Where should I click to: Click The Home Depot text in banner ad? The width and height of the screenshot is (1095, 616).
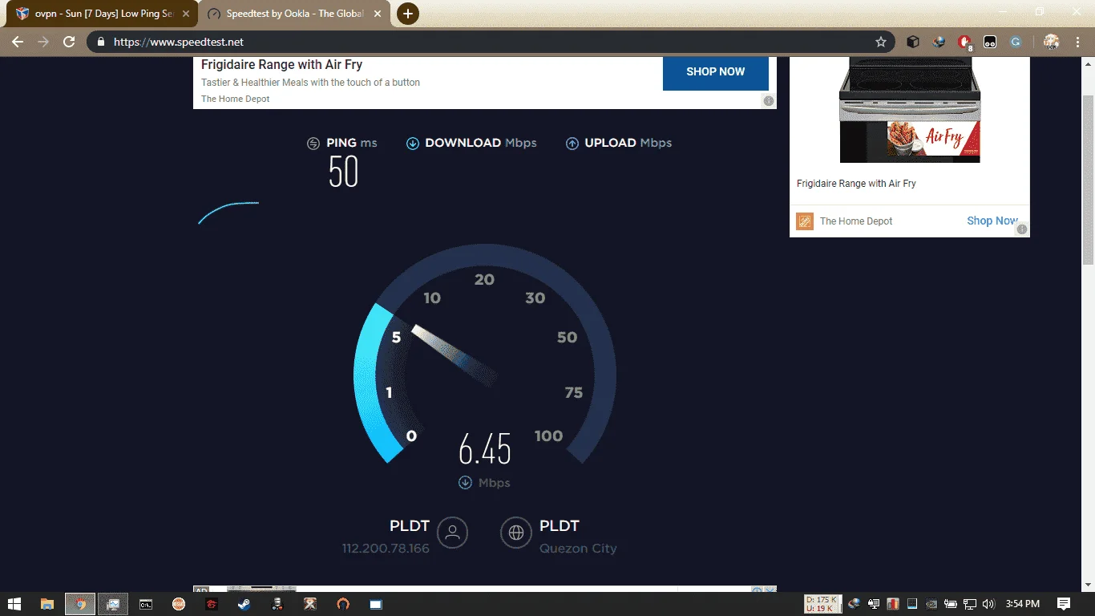coord(235,99)
